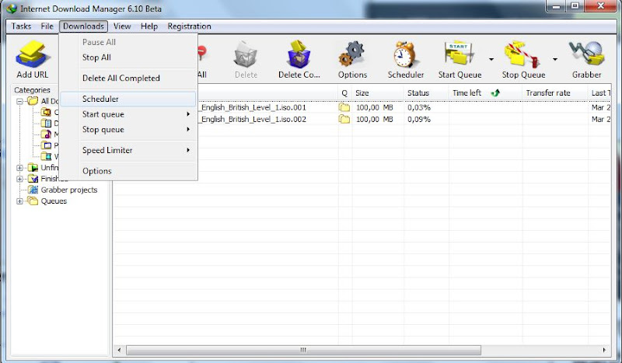Open the Scheduler clock icon in toolbar

coord(405,54)
